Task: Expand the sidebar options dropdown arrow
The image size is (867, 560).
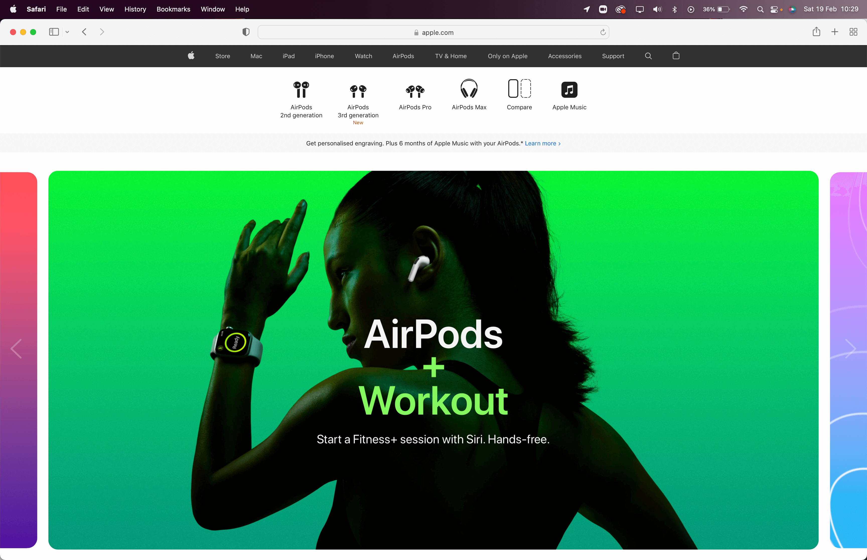Action: 67,32
